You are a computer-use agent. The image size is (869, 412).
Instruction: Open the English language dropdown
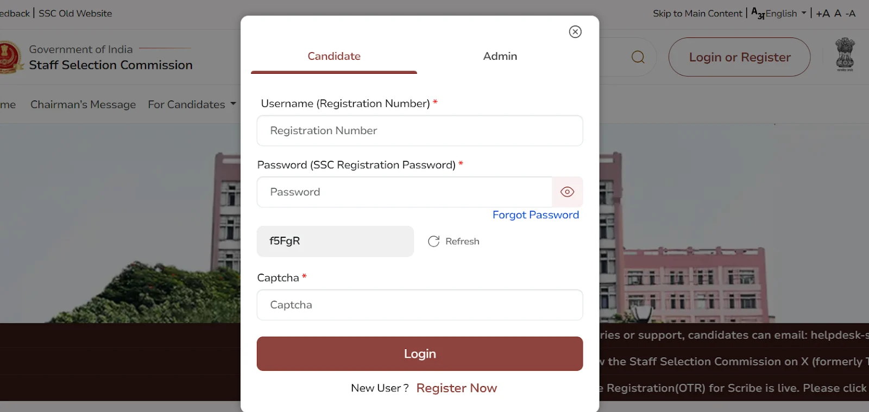coord(779,14)
